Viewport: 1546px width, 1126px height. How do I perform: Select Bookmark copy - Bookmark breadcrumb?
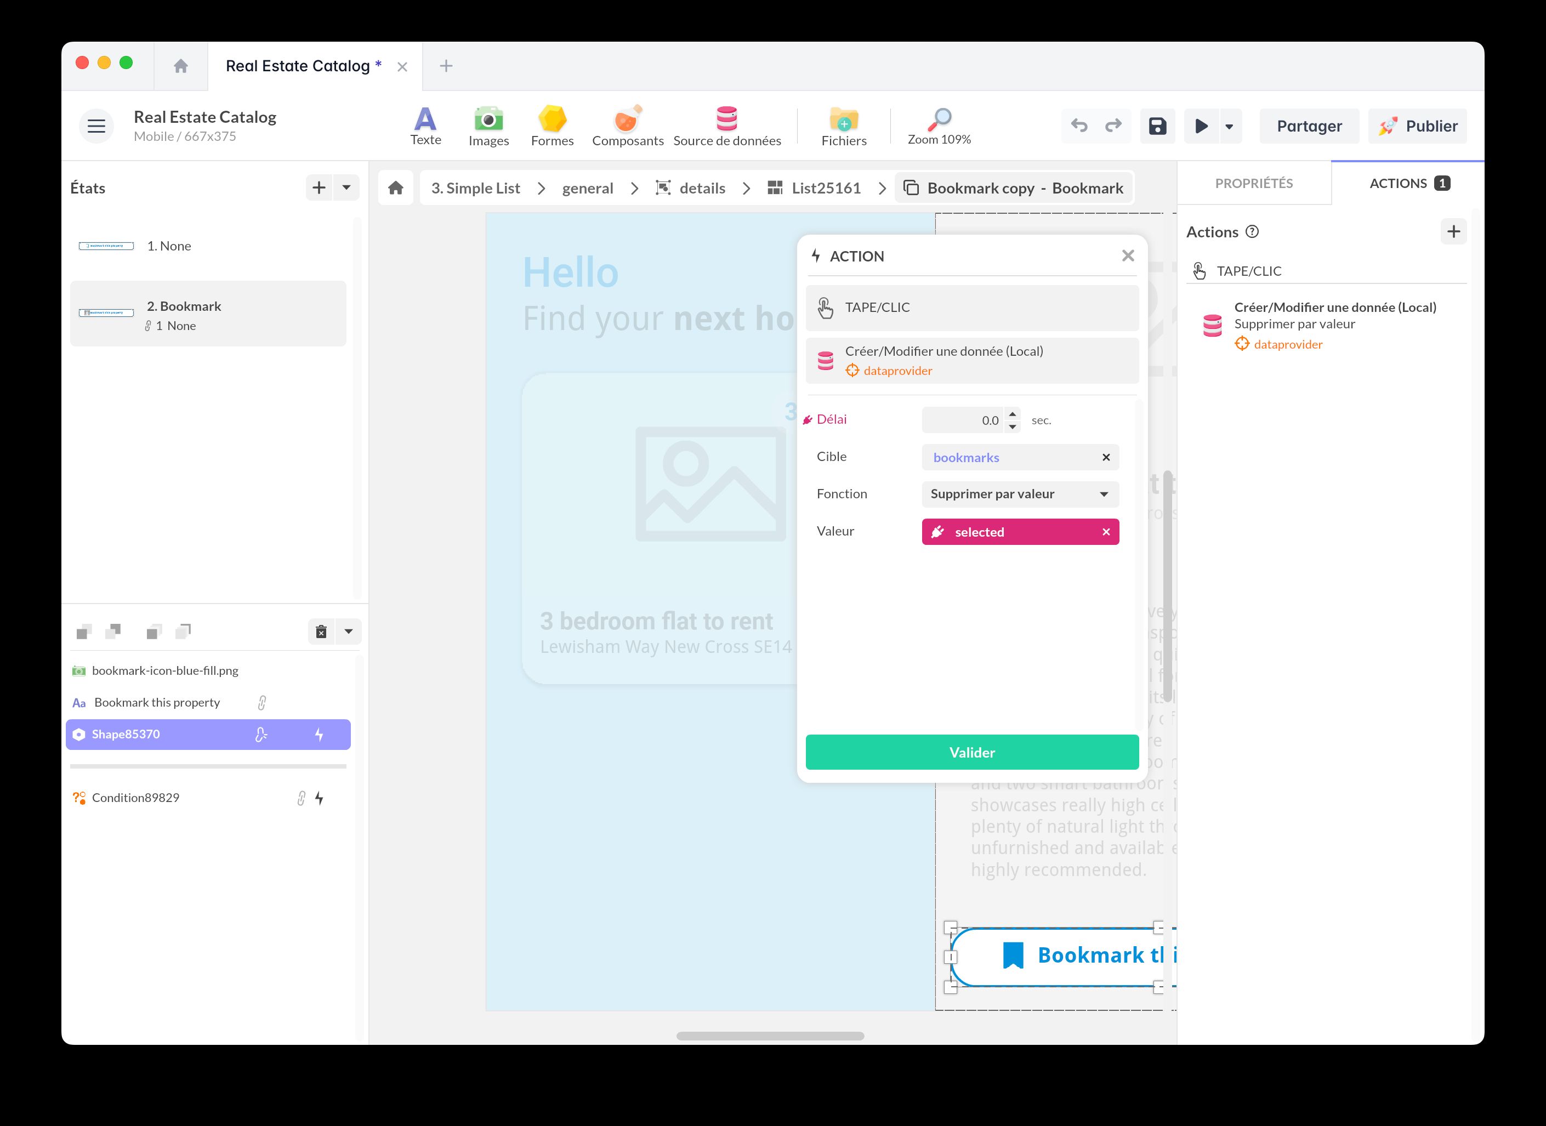click(1013, 188)
